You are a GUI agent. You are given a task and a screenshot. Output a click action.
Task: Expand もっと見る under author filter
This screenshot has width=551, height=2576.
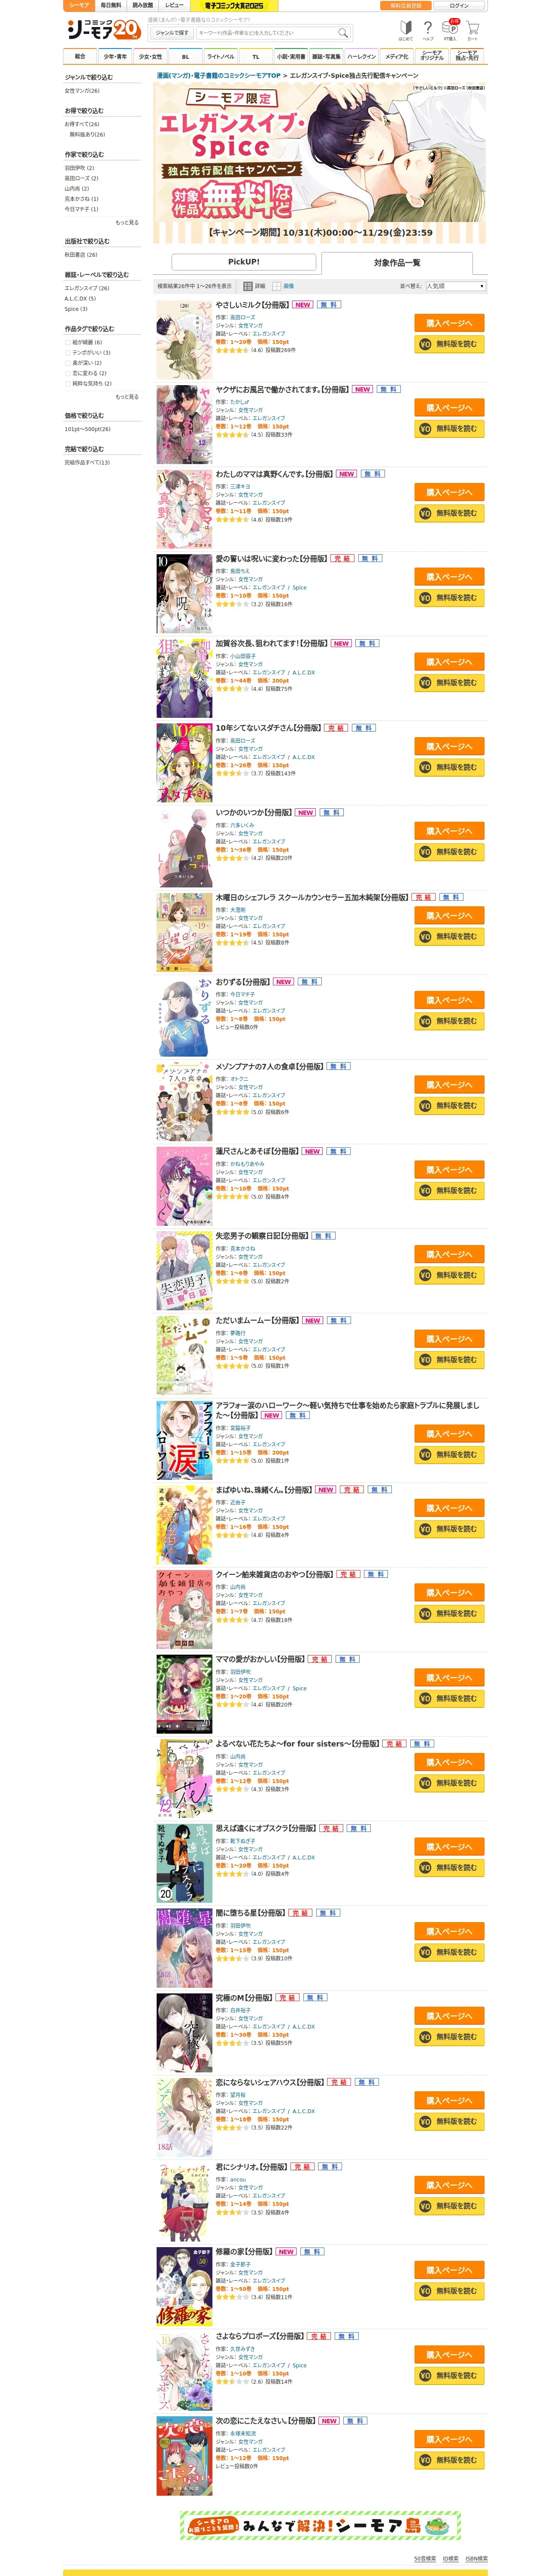(127, 222)
